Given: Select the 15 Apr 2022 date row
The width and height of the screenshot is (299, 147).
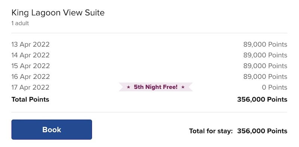Looking at the screenshot, I should 149,66.
